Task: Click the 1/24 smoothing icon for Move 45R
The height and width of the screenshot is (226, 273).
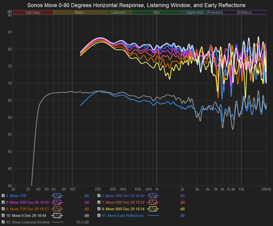Action: tap(58, 202)
